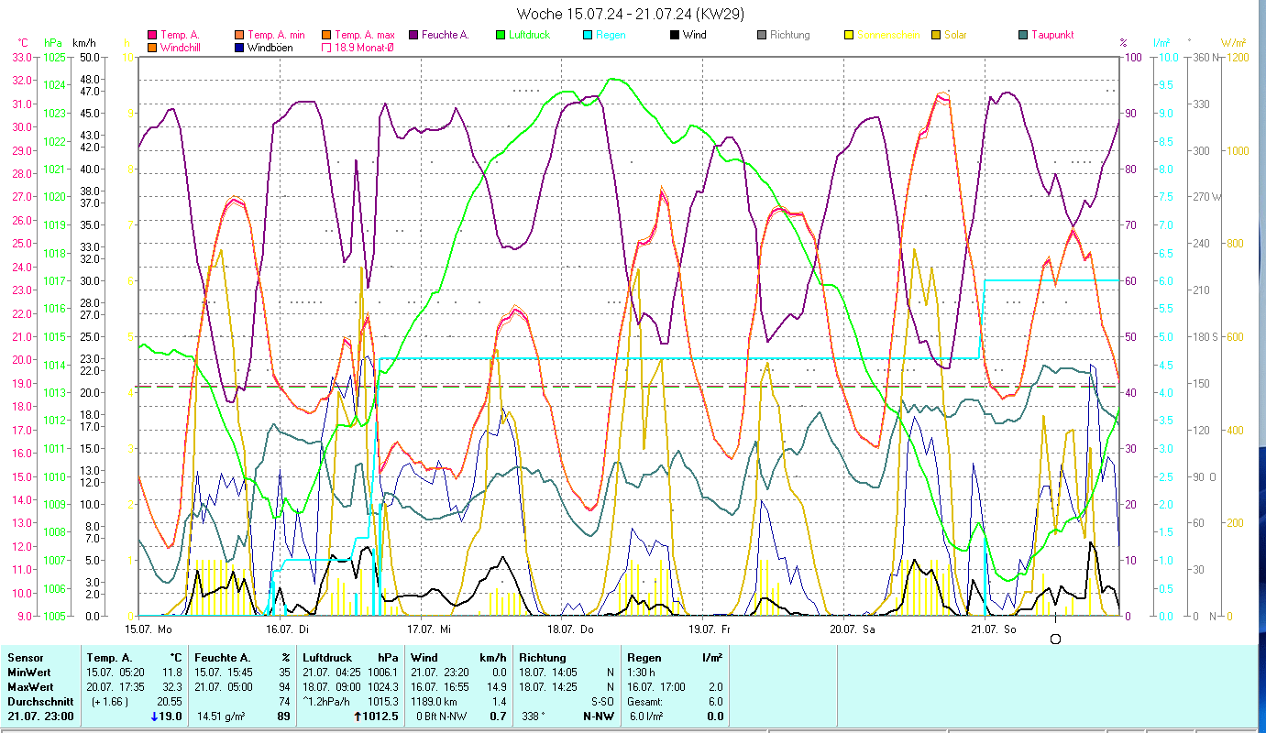This screenshot has width=1266, height=733.
Task: Click the Taupunkt legend label
Action: click(1052, 35)
